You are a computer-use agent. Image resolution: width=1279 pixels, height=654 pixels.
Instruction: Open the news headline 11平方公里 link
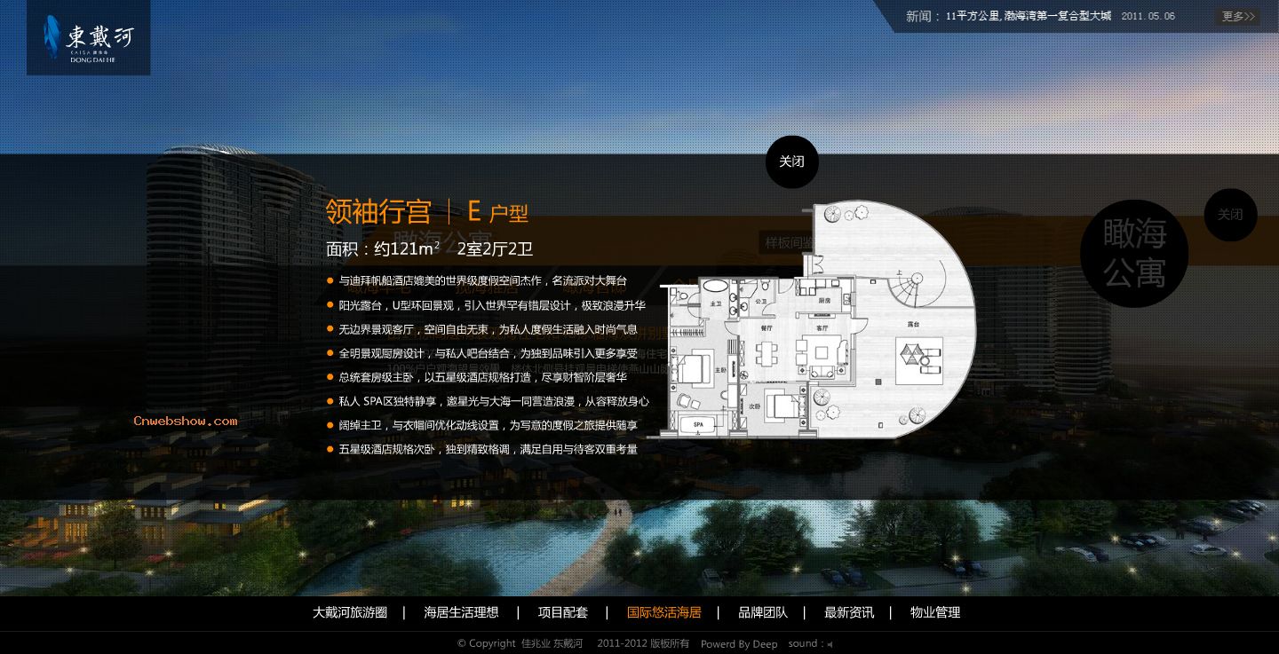[1028, 16]
